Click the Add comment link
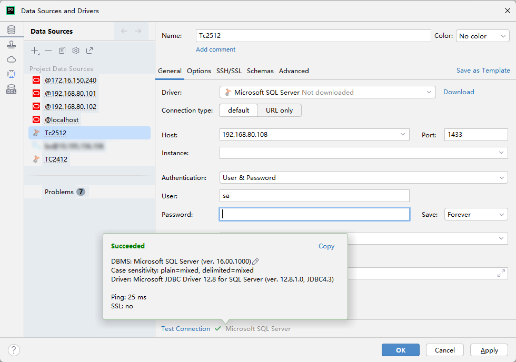The height and width of the screenshot is (362, 516). (215, 49)
